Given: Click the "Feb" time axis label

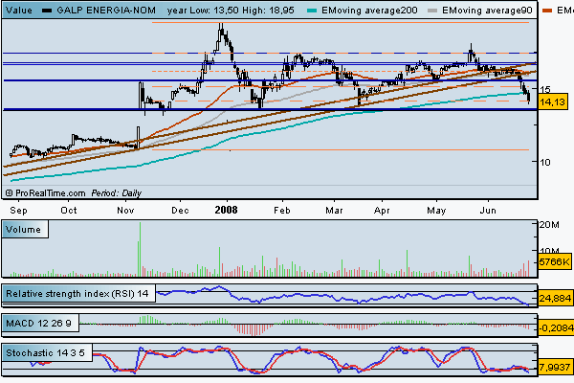Looking at the screenshot, I should click(282, 211).
